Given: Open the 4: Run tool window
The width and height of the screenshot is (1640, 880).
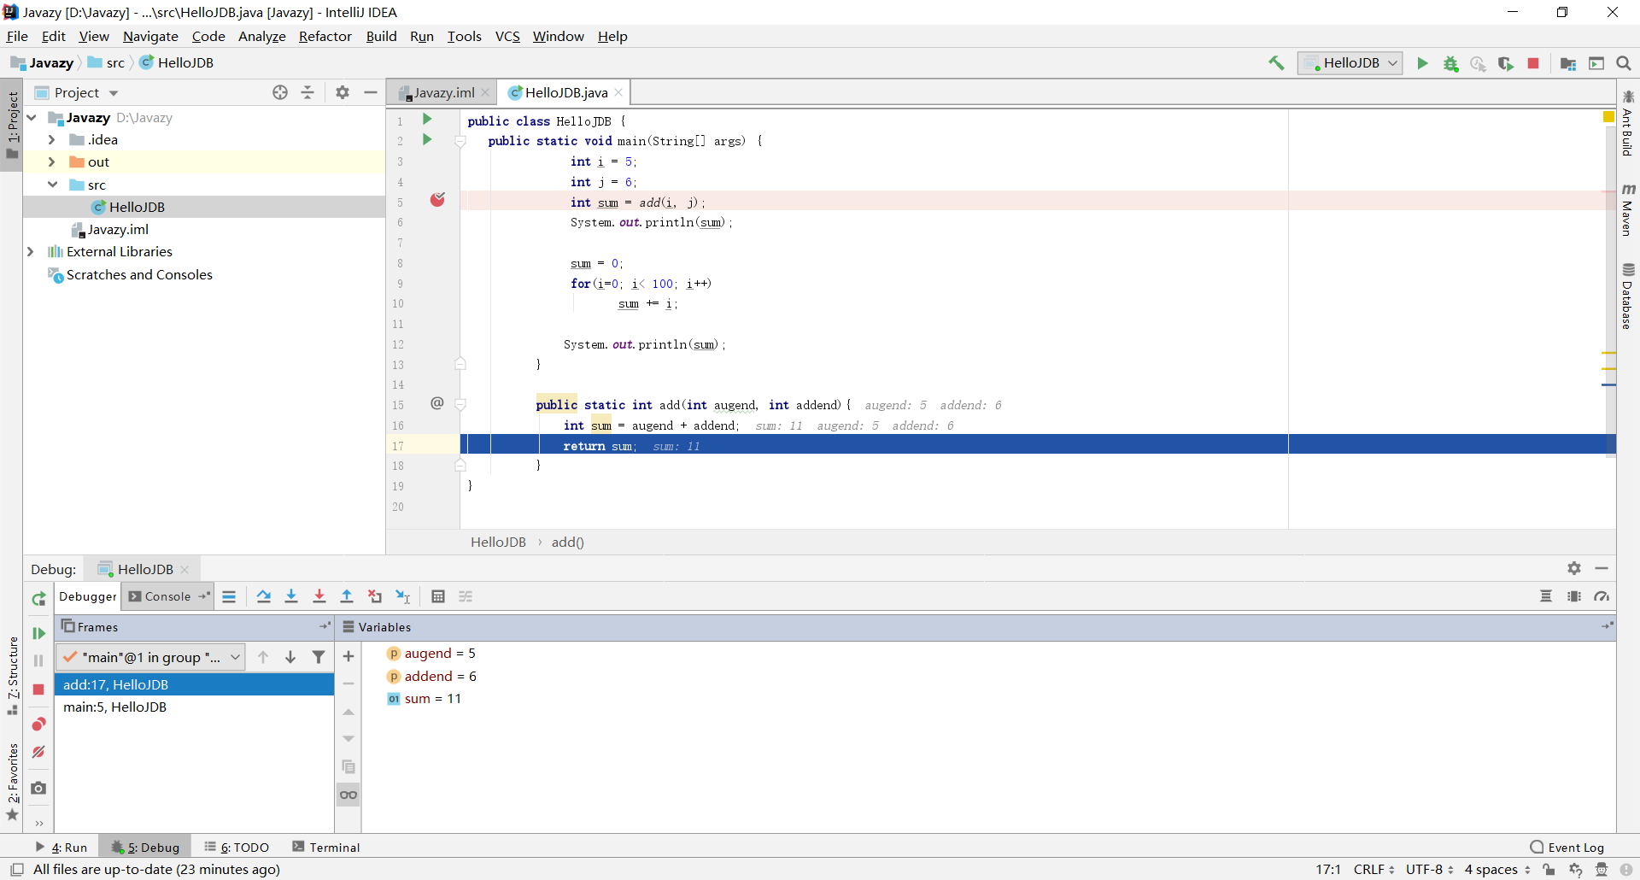Looking at the screenshot, I should (x=61, y=848).
